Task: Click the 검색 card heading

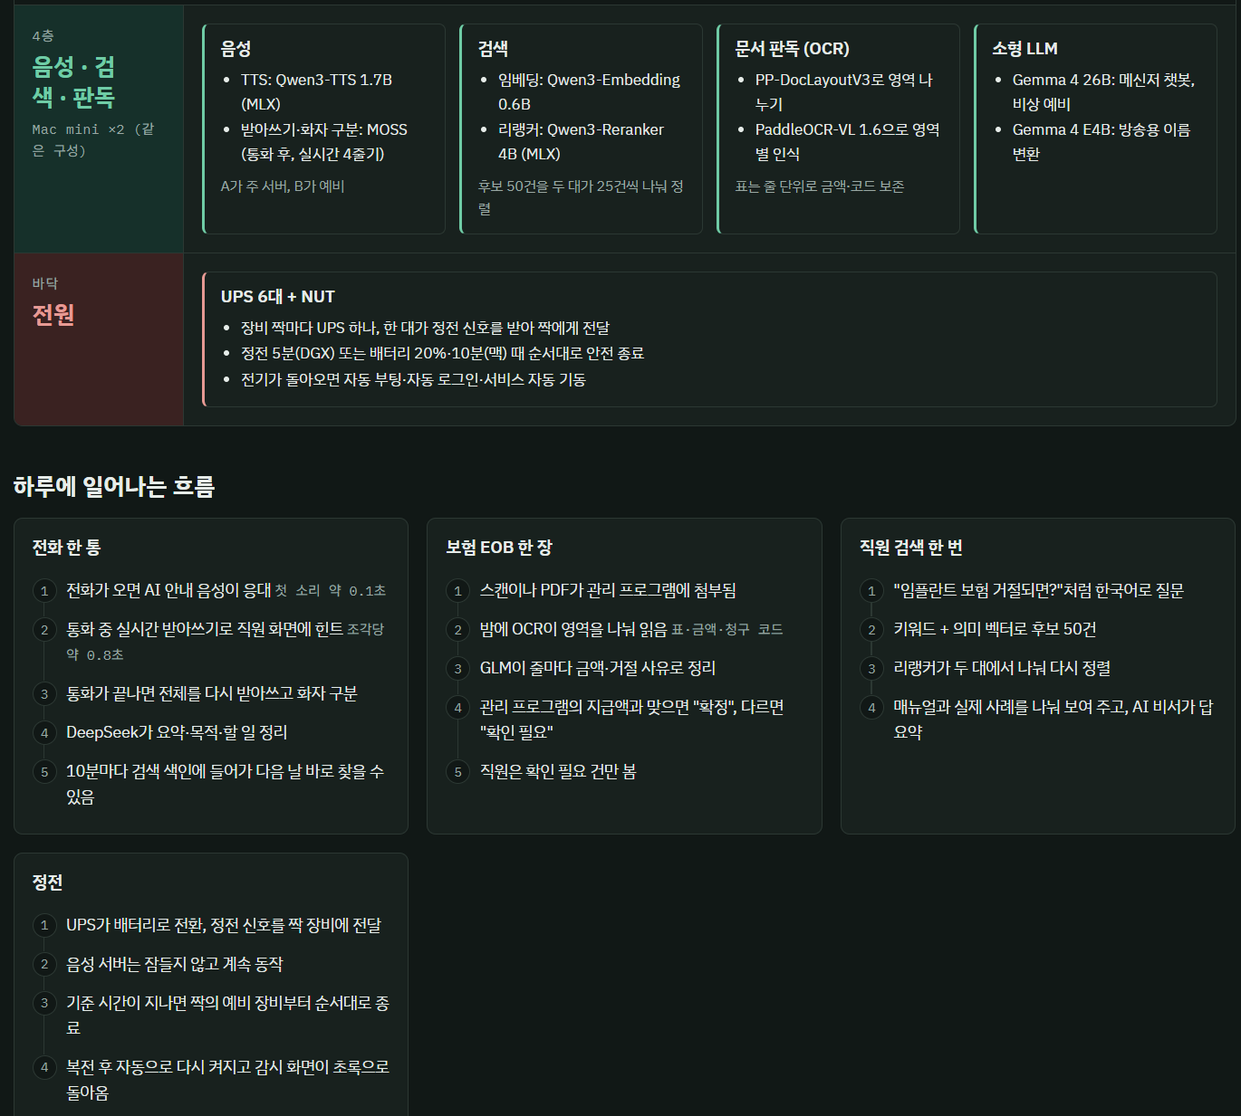Action: (x=493, y=49)
